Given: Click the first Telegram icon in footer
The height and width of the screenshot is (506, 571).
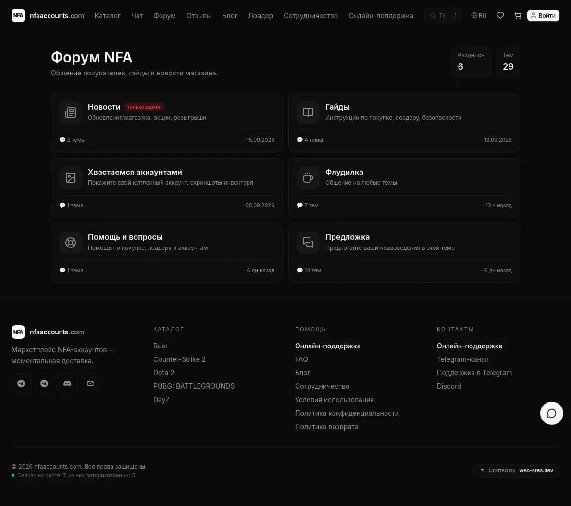Looking at the screenshot, I should 21,383.
